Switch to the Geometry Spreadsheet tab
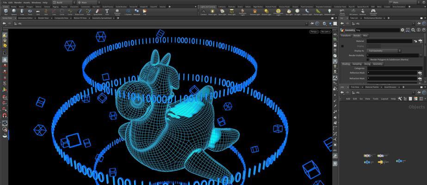427x185 pixels. click(x=102, y=18)
